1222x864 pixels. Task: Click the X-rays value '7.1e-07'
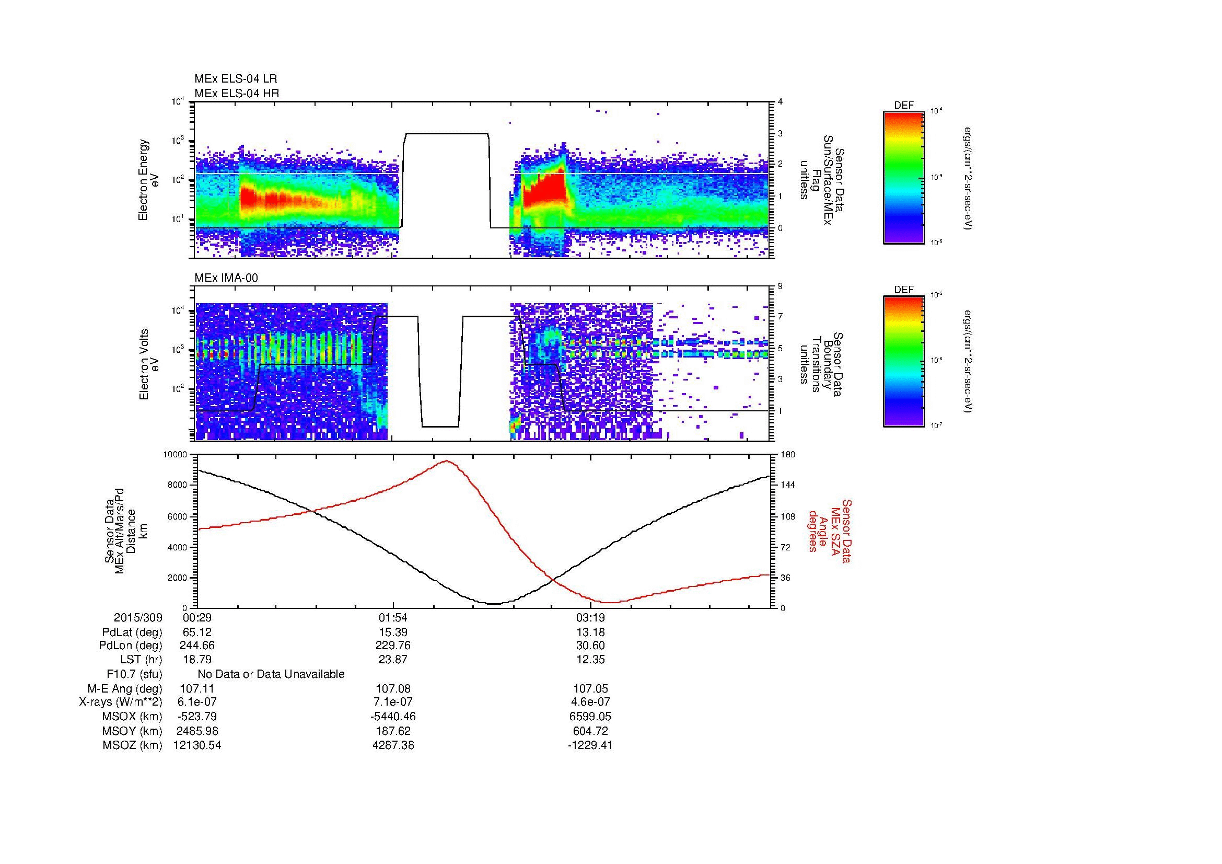(x=393, y=702)
